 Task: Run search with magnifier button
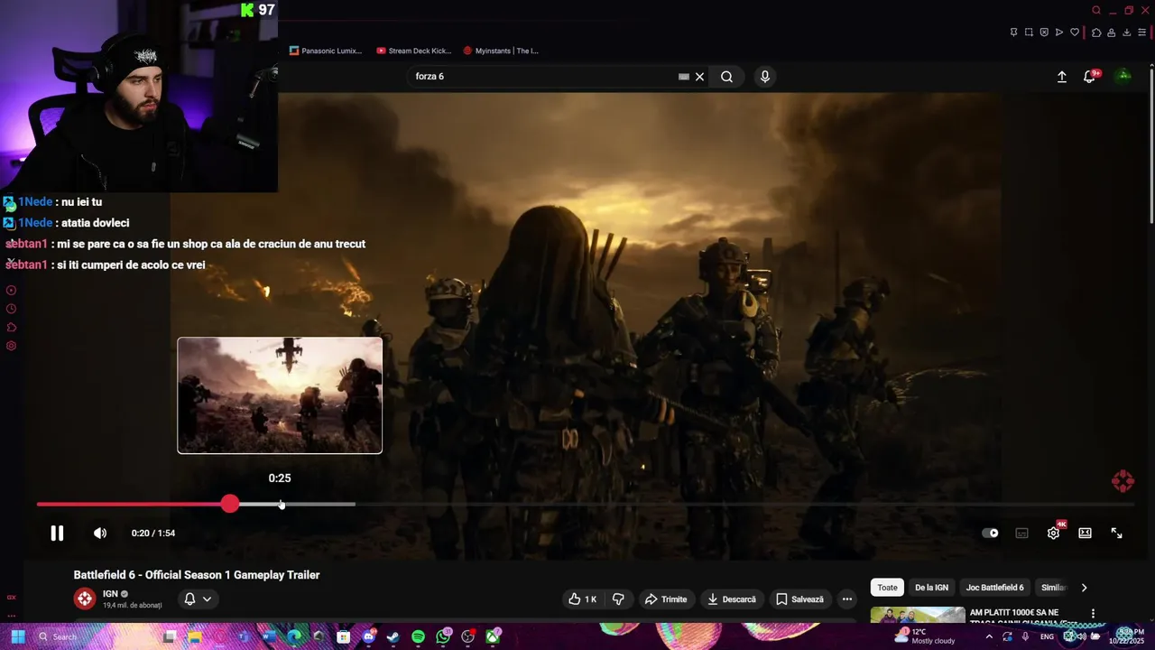click(726, 77)
